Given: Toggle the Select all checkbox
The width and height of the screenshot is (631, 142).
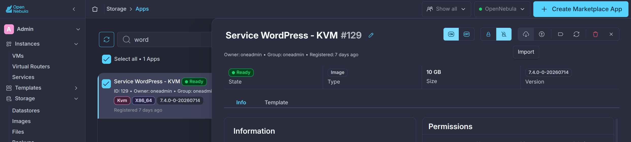Looking at the screenshot, I should (107, 59).
